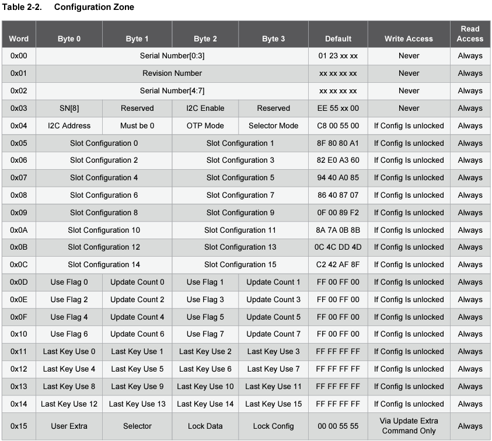
Task: Click 'Slot Configuration 8' cell
Action: [x=104, y=213]
